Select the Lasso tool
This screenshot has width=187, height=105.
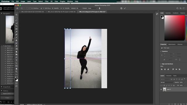pyautogui.click(x=16, y=20)
